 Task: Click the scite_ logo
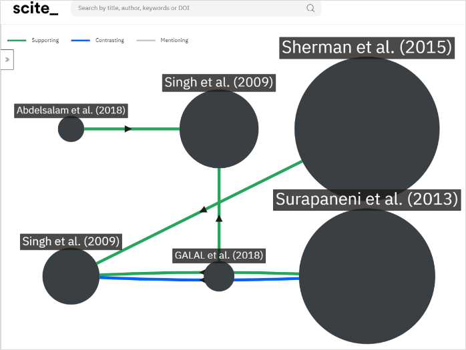[x=35, y=8]
